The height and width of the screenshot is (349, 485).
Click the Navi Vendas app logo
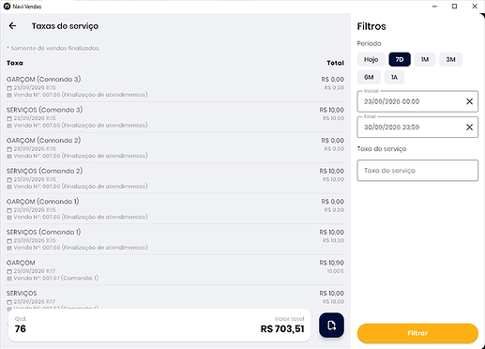(7, 7)
